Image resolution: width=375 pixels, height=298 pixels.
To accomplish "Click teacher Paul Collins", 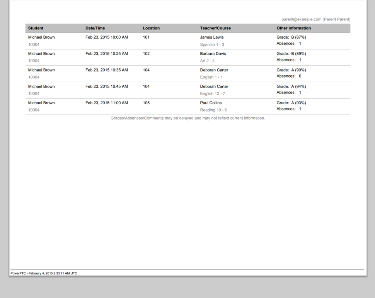I will point(211,103).
